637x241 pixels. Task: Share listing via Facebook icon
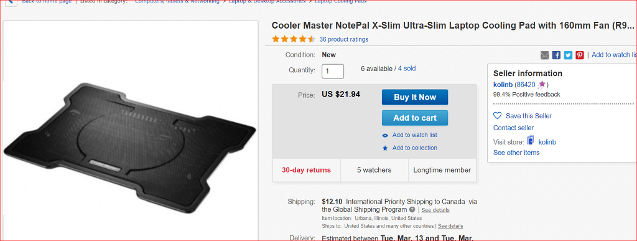556,55
